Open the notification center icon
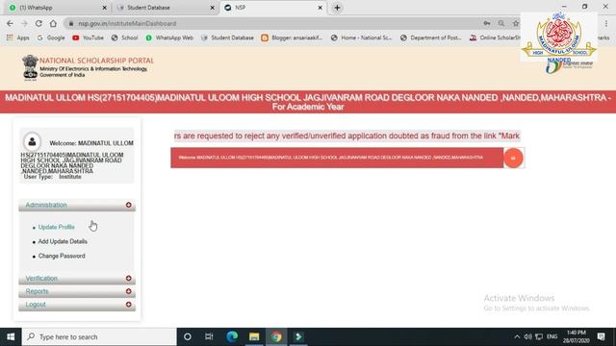The width and height of the screenshot is (616, 346). (601, 337)
